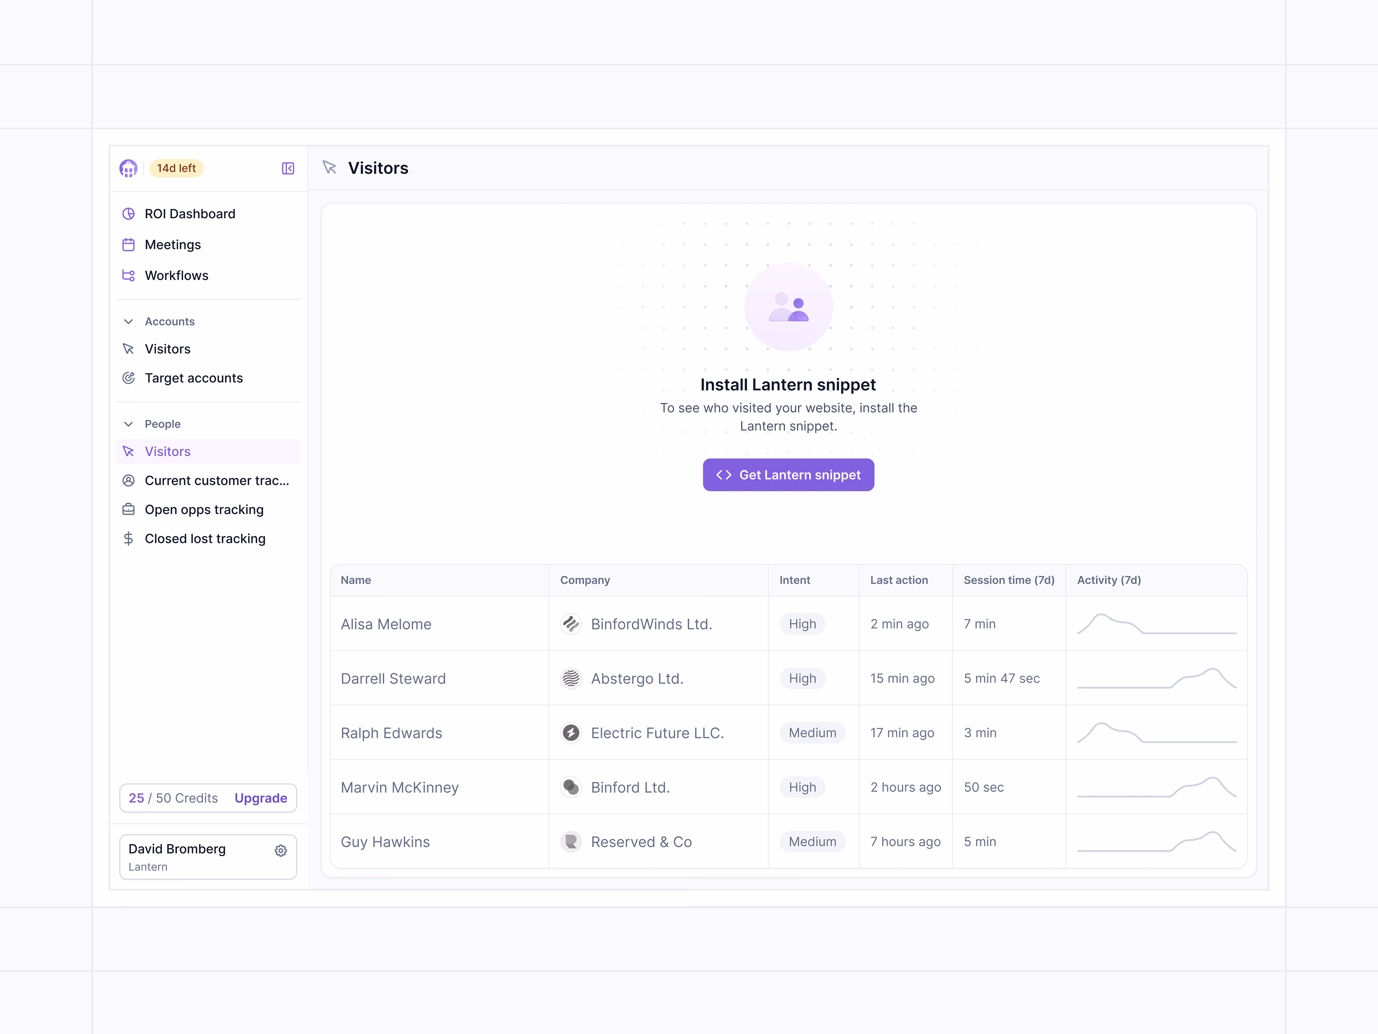
Task: Click Get Lantern snippet button
Action: 788,475
